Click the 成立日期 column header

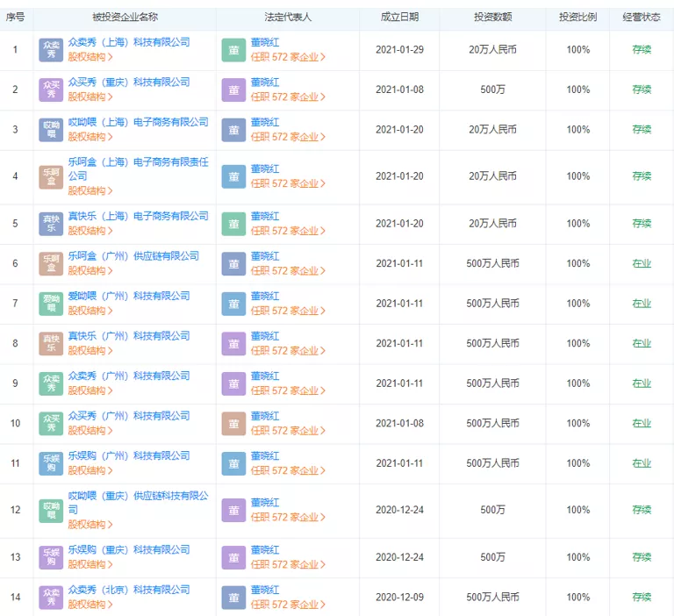[399, 17]
